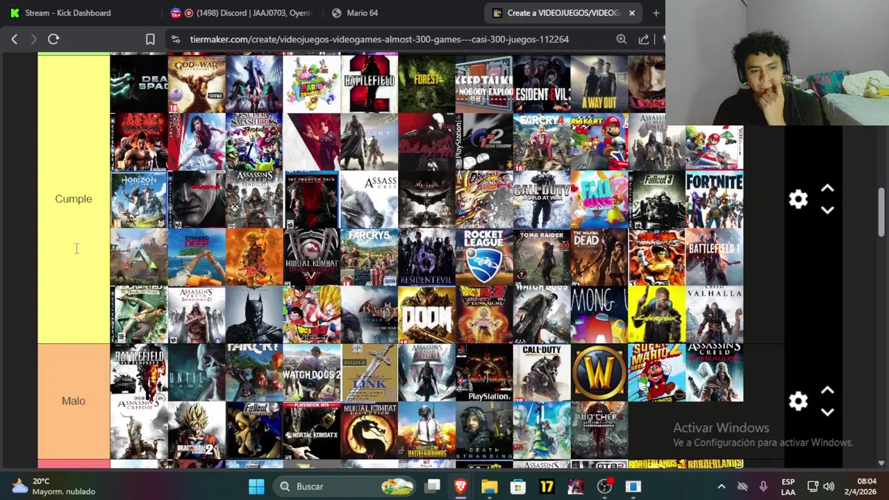Show hidden system tray icons
This screenshot has width=889, height=500.
pos(721,487)
